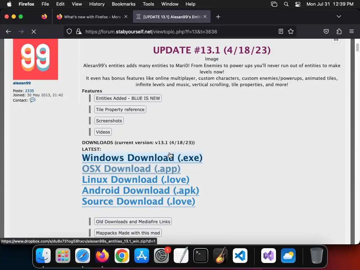
Task: Open the tracking protection shield icon
Action: [x=69, y=31]
